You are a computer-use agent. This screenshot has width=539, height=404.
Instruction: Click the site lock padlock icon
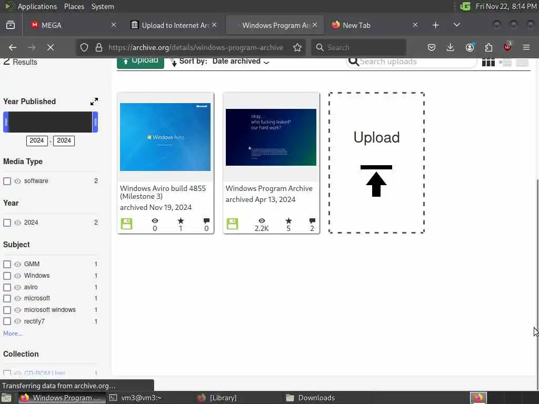click(99, 47)
